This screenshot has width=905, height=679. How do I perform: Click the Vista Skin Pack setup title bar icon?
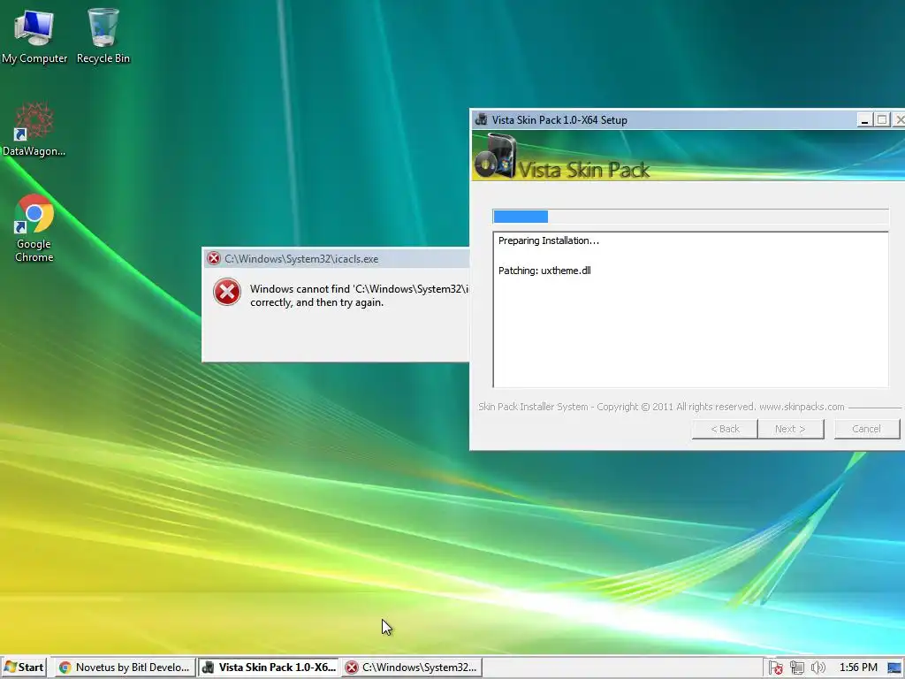481,119
